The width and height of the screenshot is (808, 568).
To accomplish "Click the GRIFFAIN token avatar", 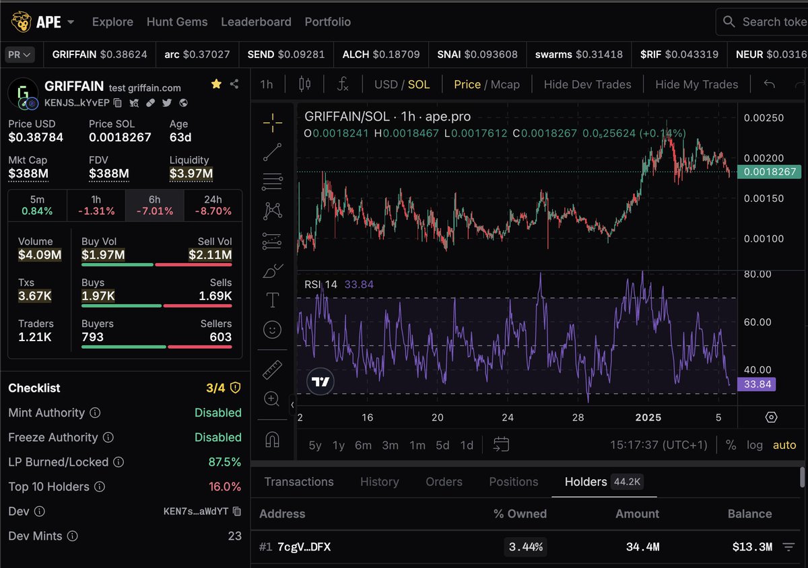I will [x=23, y=94].
